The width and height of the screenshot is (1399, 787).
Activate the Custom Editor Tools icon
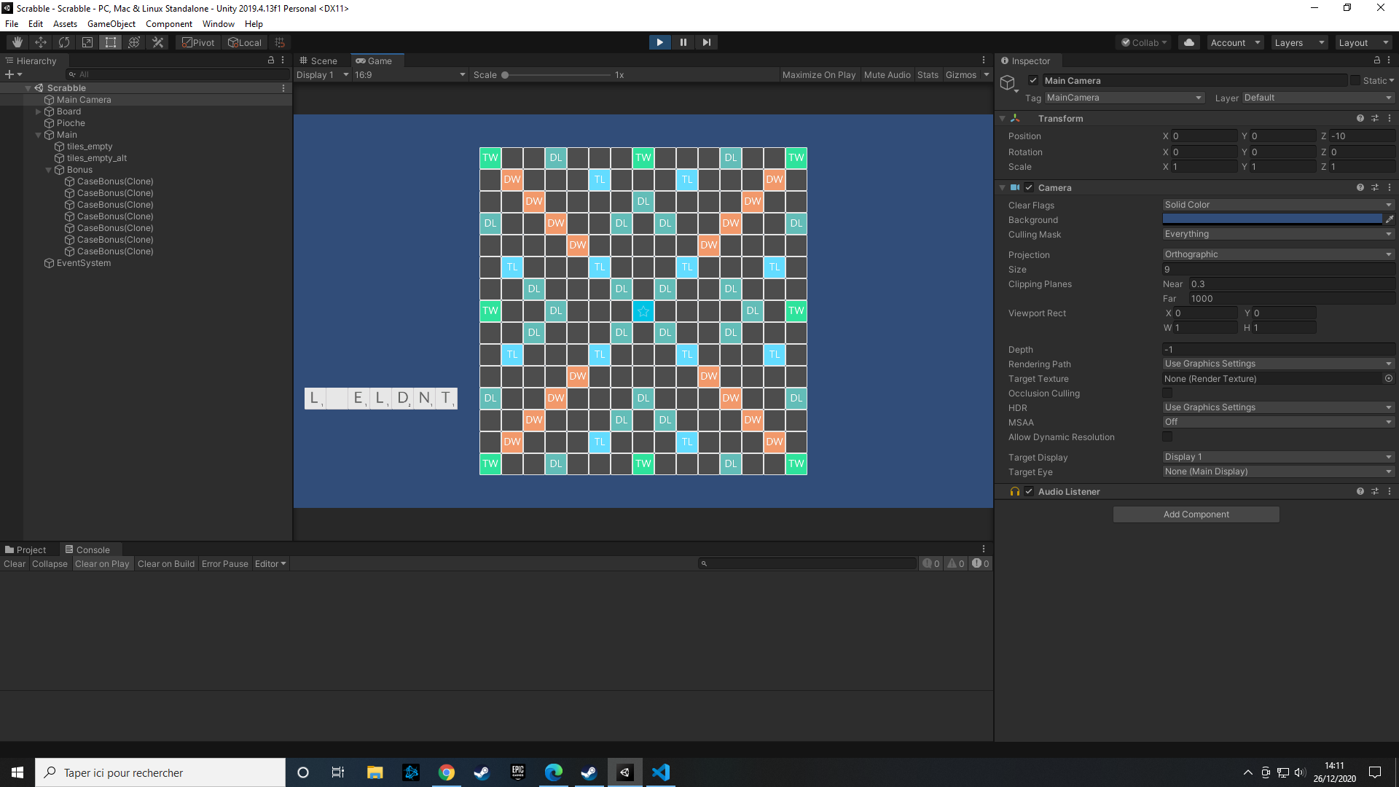(x=157, y=42)
